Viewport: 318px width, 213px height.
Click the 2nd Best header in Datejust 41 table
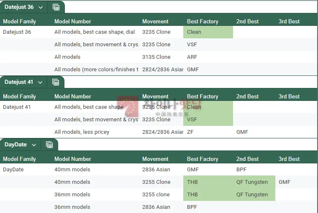247,97
